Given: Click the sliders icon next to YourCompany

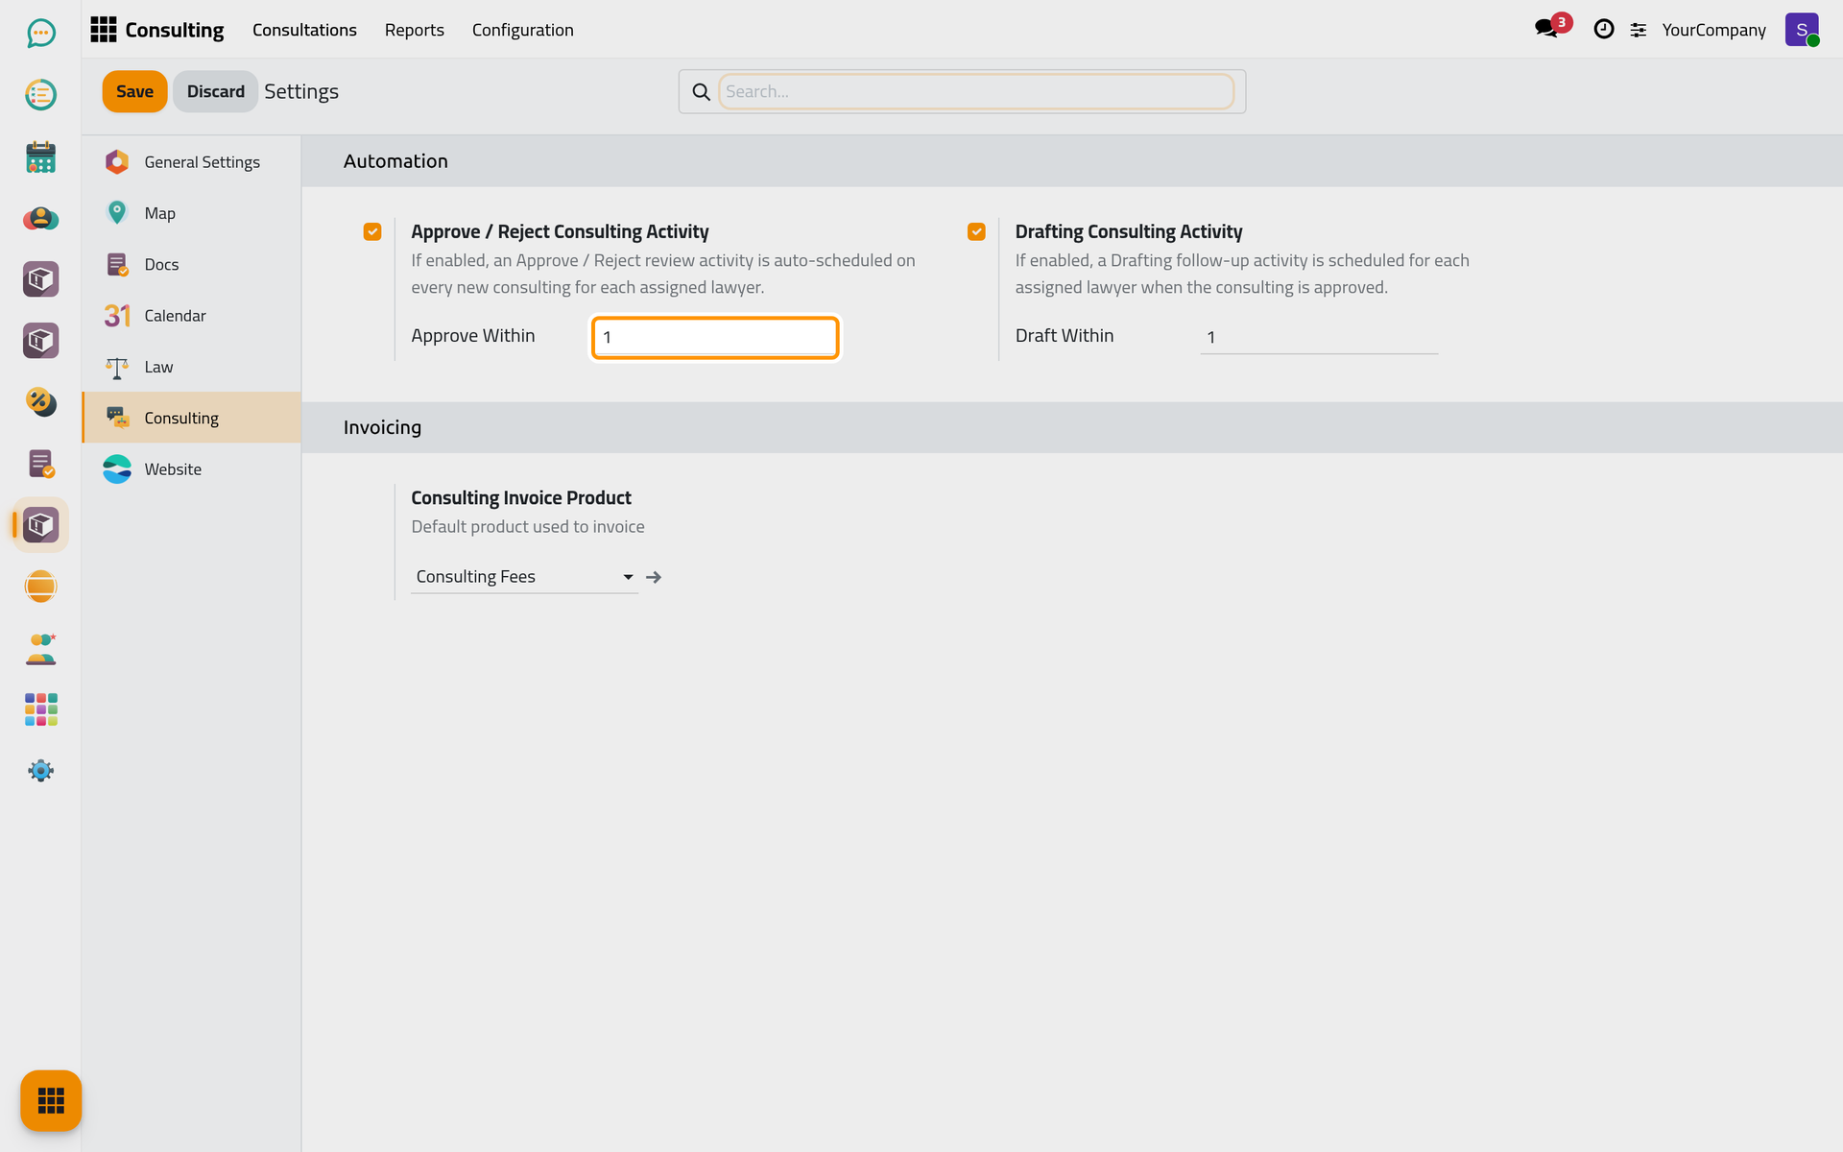Looking at the screenshot, I should click(x=1639, y=31).
